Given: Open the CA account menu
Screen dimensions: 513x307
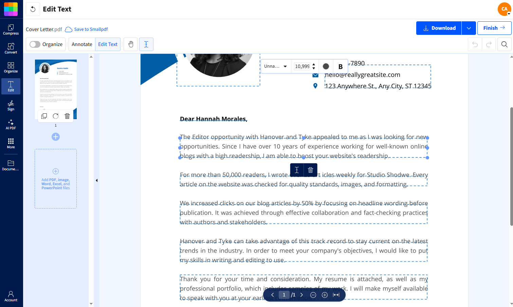Looking at the screenshot, I should 504,9.
